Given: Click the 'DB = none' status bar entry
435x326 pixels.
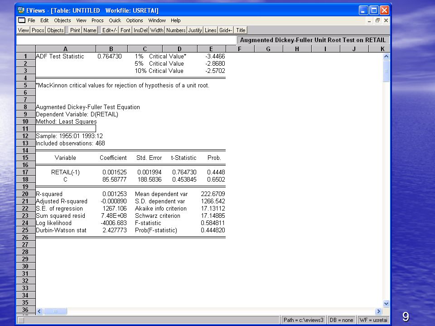Looking at the screenshot, I should coord(341,320).
